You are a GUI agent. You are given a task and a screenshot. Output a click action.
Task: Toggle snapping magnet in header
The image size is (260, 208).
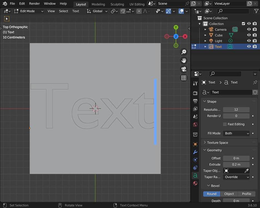pyautogui.click(x=123, y=11)
